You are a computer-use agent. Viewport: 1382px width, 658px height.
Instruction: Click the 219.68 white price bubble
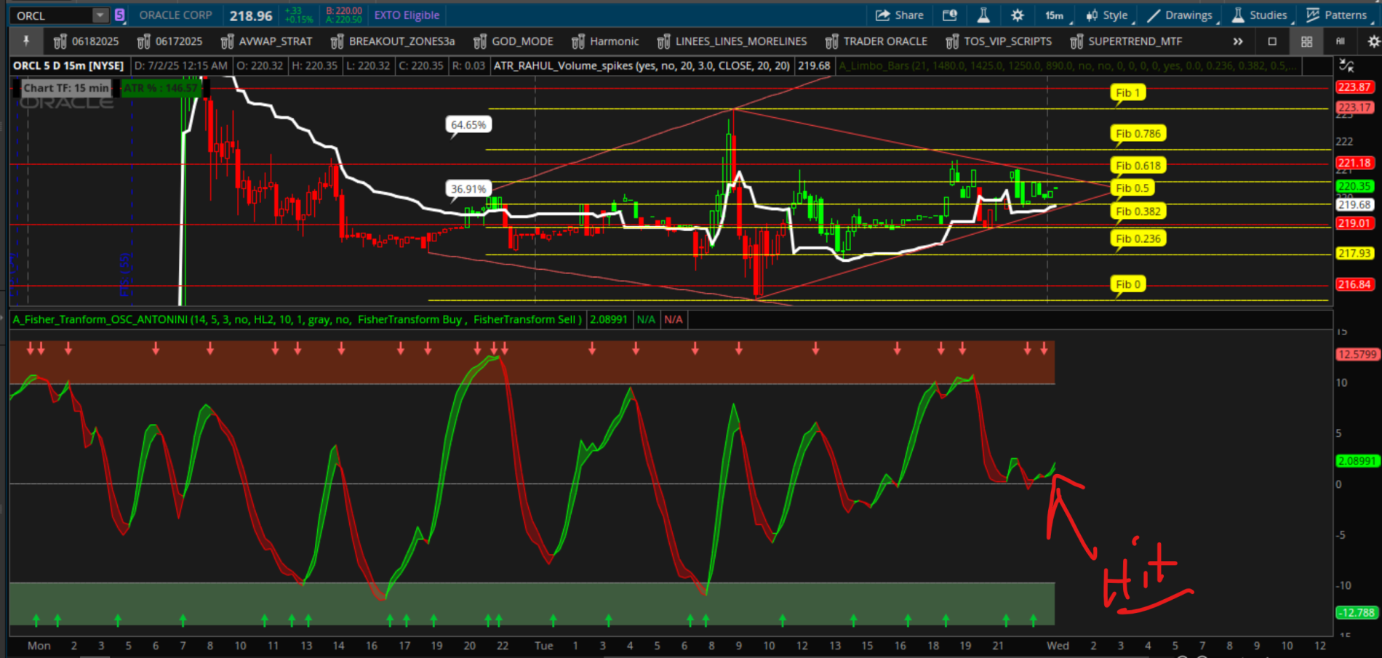pyautogui.click(x=1354, y=205)
